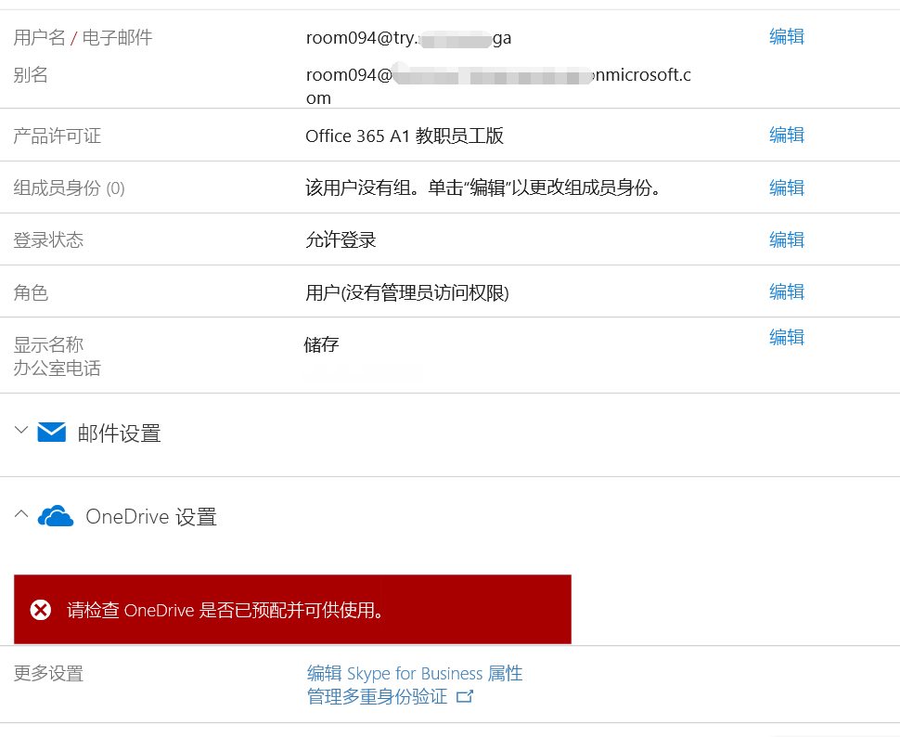The image size is (900, 737).
Task: Edit the 组成员身份 row
Action: tap(787, 187)
